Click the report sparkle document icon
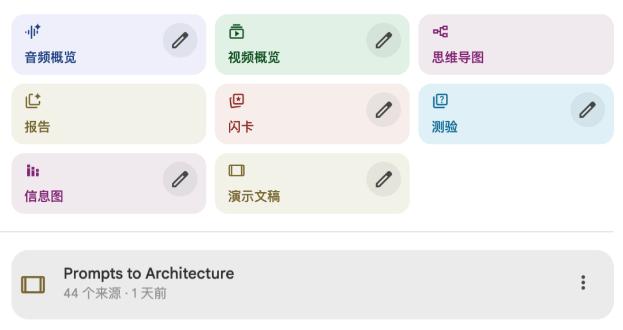The image size is (623, 330). coord(33,101)
